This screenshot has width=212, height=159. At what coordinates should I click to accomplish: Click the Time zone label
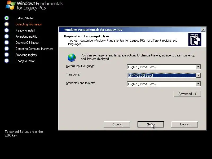click(x=73, y=74)
